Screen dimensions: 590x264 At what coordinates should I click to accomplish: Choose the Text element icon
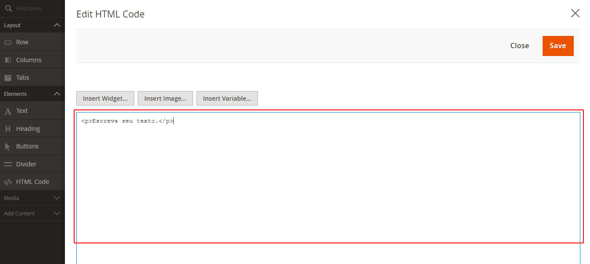[8, 111]
